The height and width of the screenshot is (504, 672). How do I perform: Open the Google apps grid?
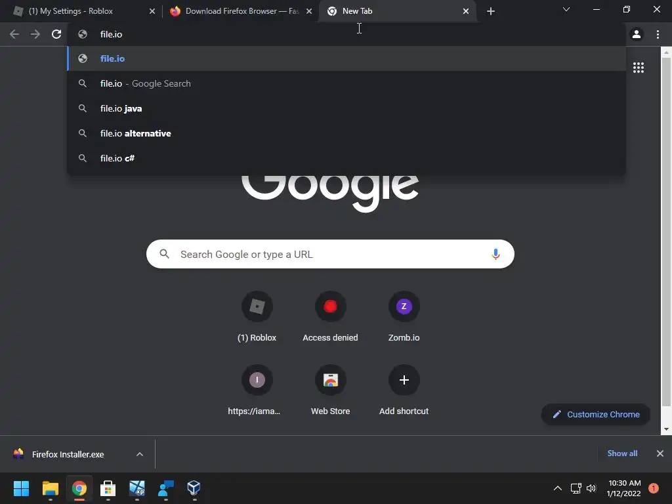[x=639, y=68]
